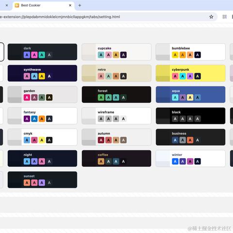
Task: Select the aqua theme card
Action: click(191, 95)
